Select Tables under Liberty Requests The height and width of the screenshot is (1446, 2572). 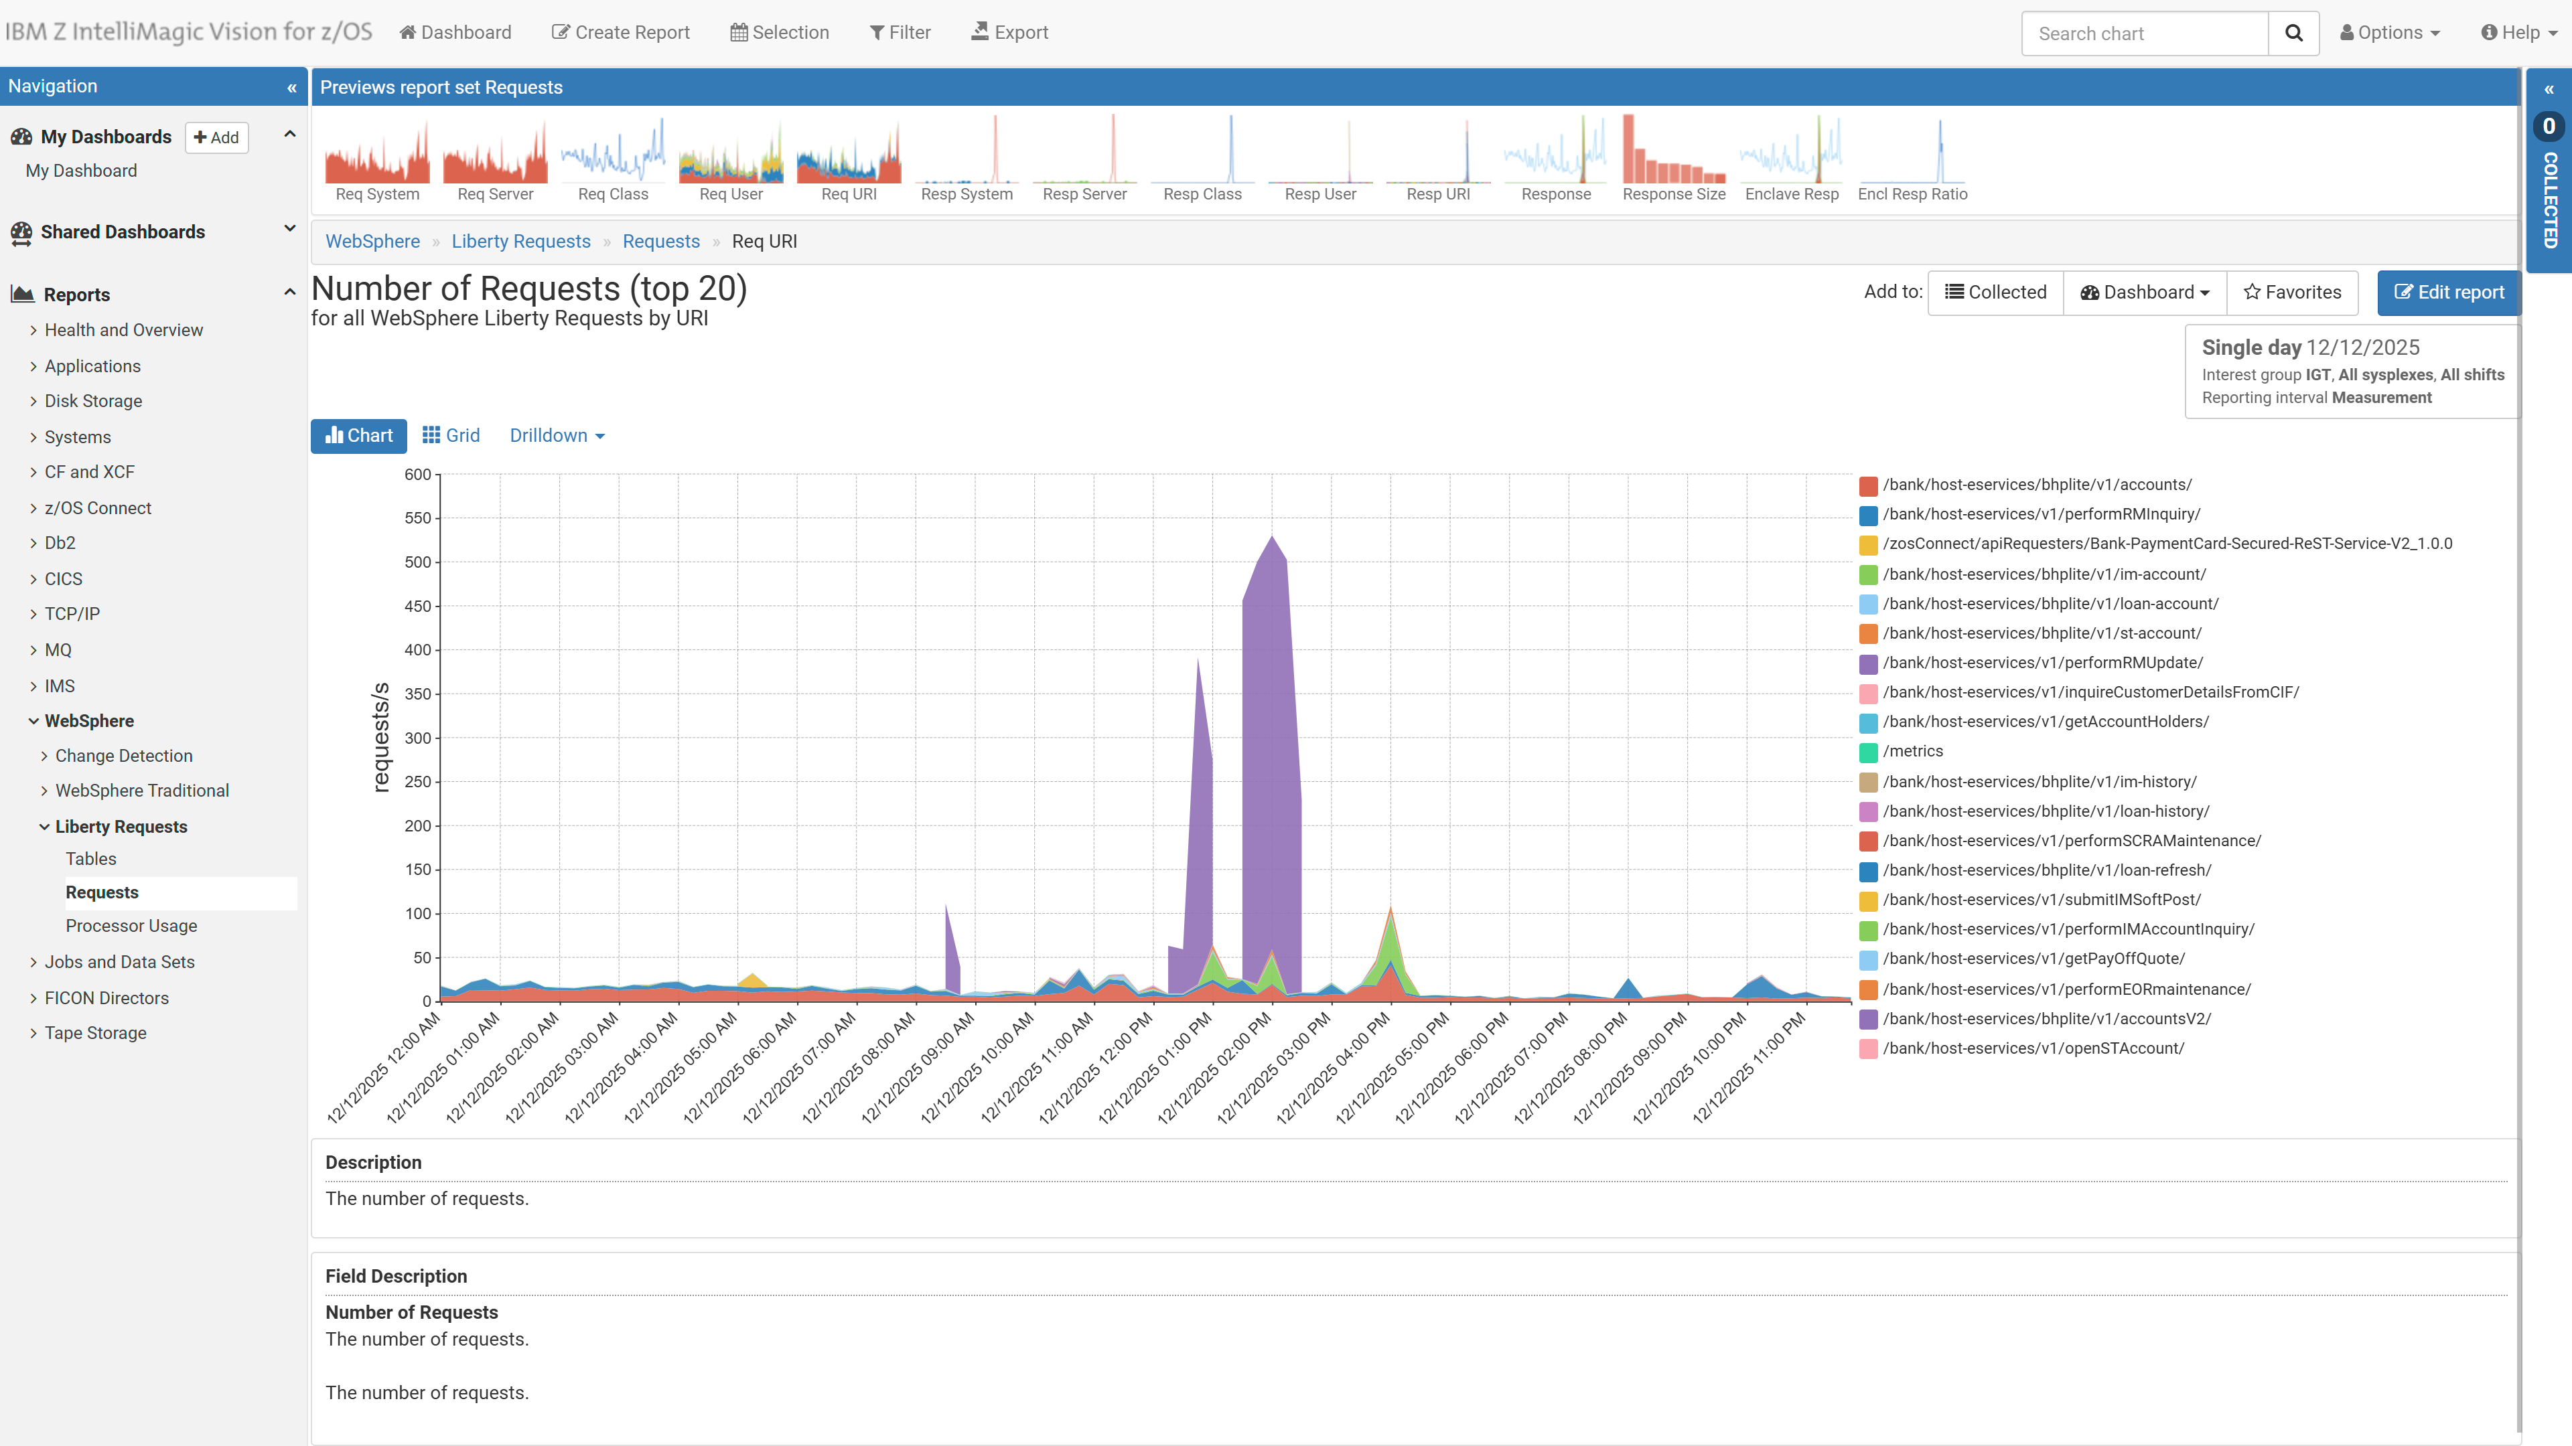pyautogui.click(x=91, y=858)
